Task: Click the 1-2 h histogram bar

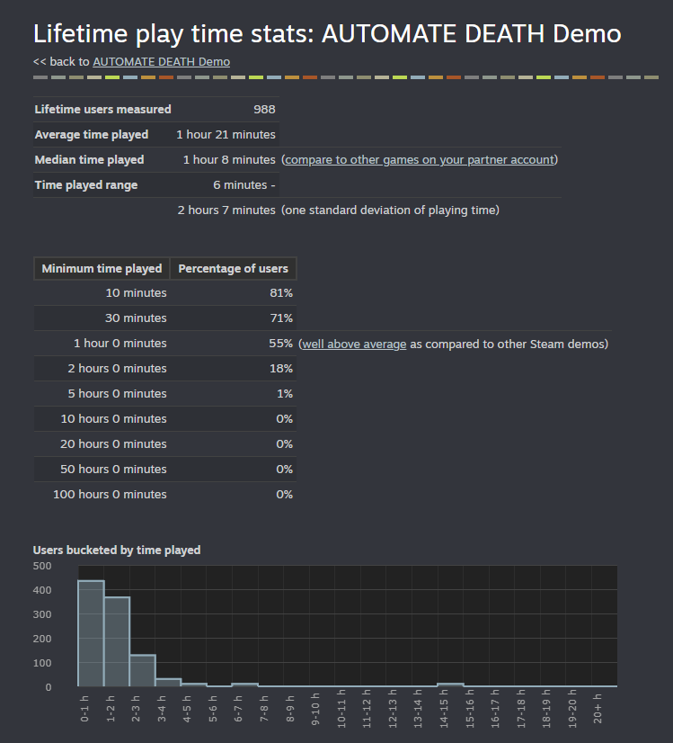Action: (x=117, y=641)
